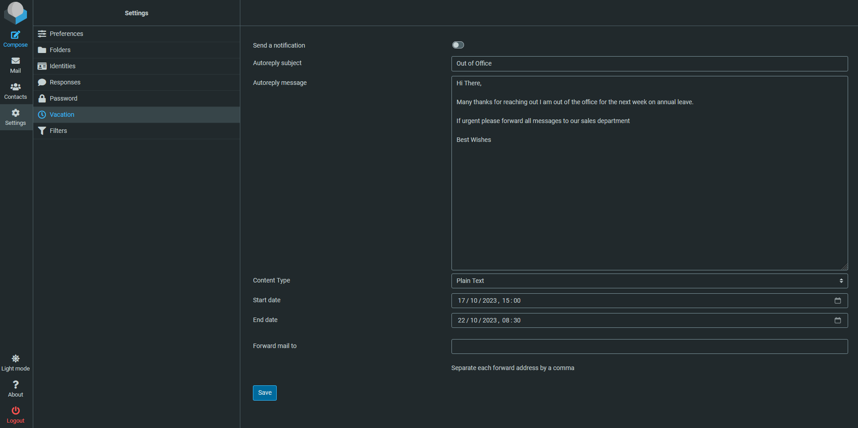The width and height of the screenshot is (858, 428).
Task: Click the Folders folder icon
Action: 42,50
